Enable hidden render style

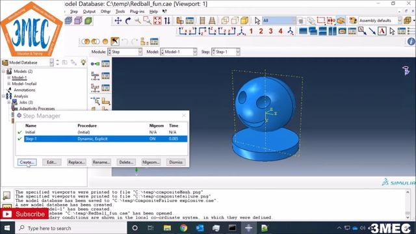235,21
